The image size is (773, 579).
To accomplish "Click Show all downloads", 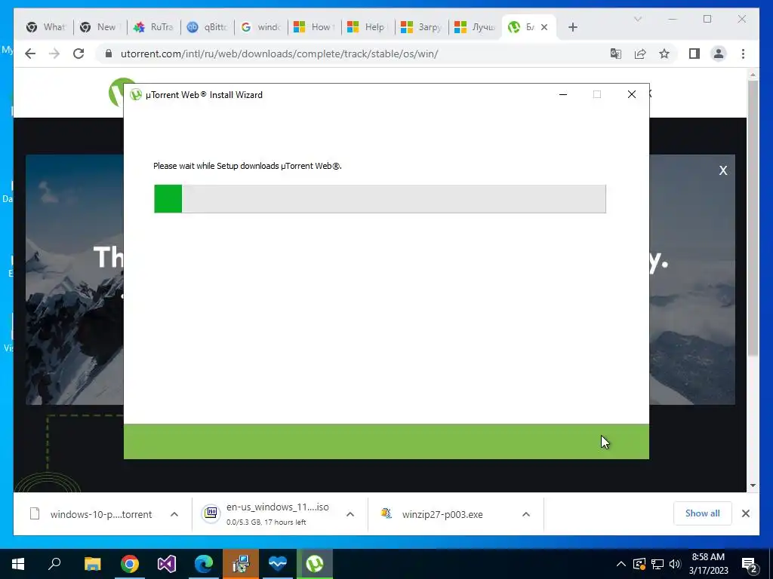I will [703, 513].
